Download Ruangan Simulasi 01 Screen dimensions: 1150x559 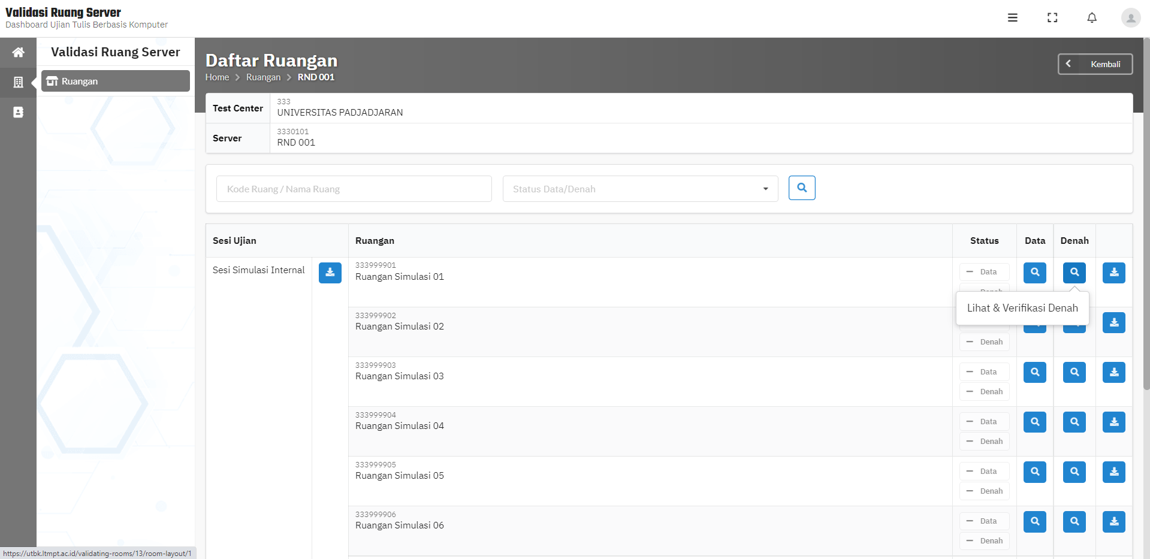1114,273
